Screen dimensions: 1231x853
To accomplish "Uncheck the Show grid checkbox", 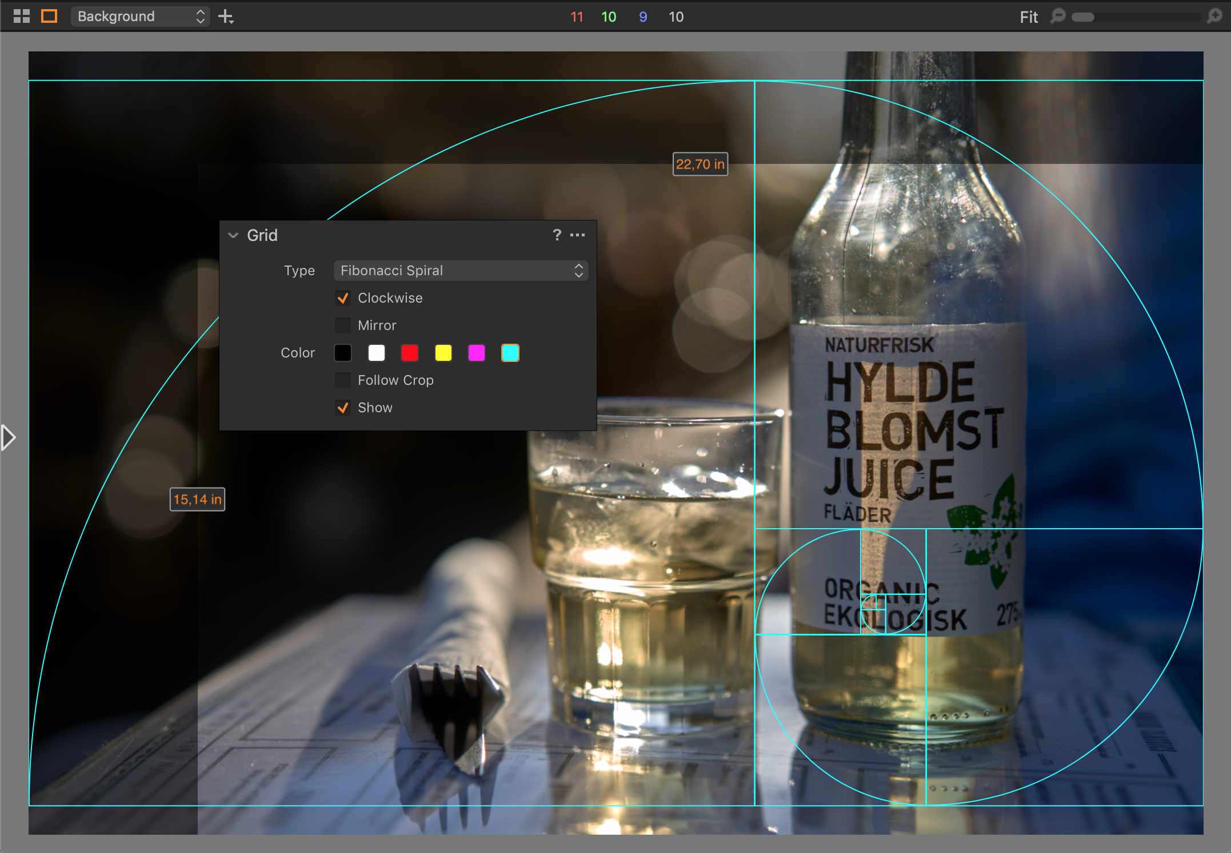I will 343,408.
